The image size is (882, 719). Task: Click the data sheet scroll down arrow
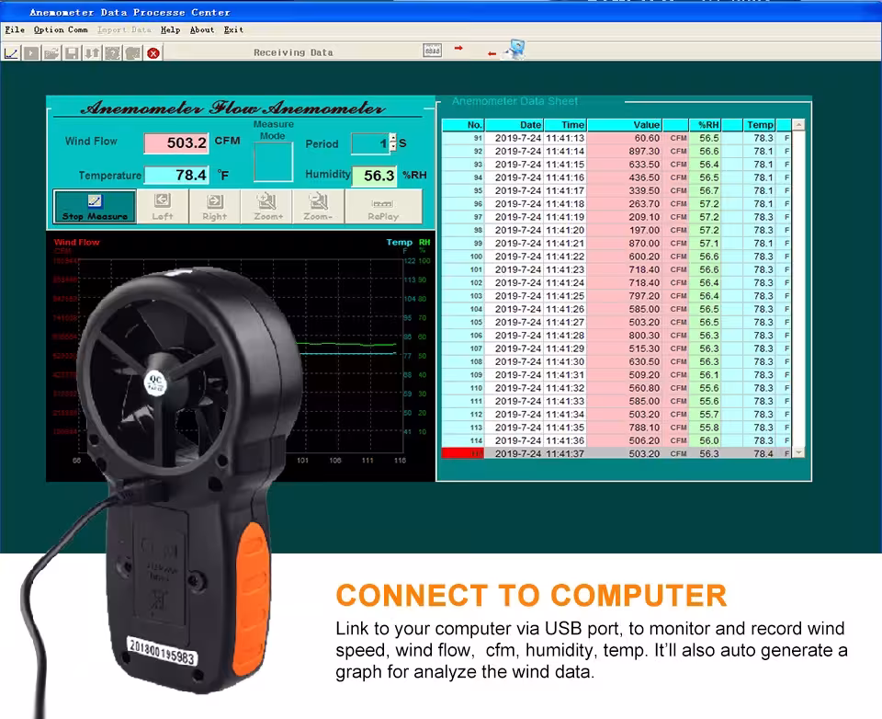pos(798,453)
